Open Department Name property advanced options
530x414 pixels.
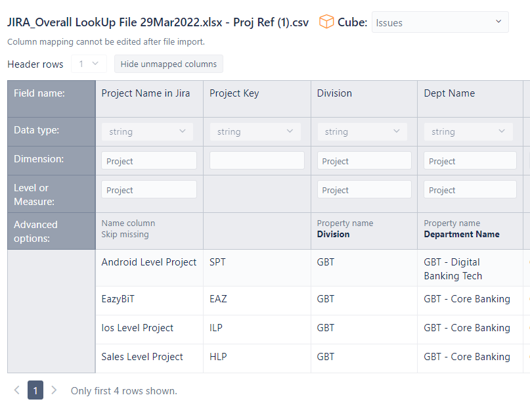coord(462,229)
